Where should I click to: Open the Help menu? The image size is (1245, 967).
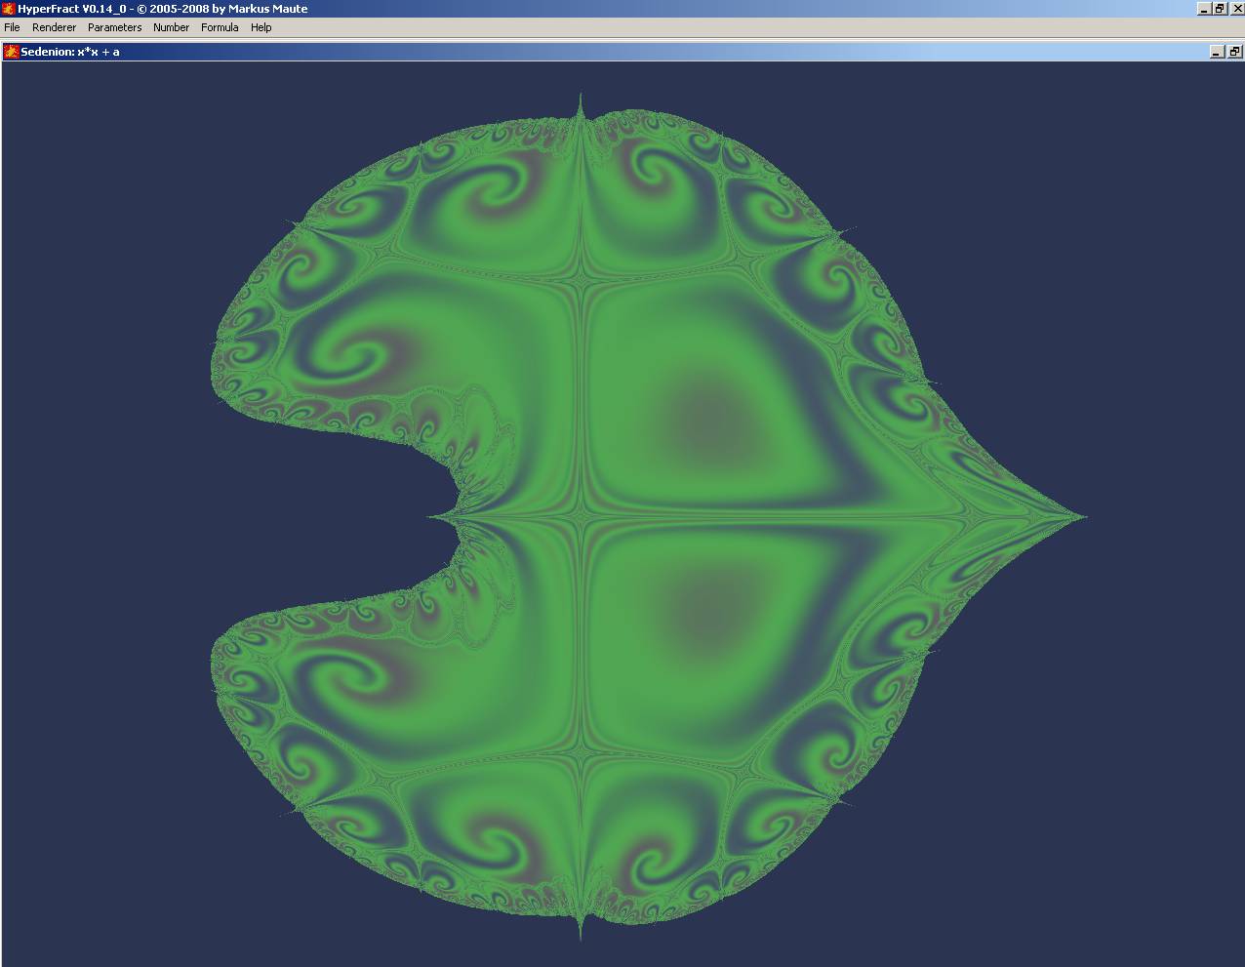[261, 27]
